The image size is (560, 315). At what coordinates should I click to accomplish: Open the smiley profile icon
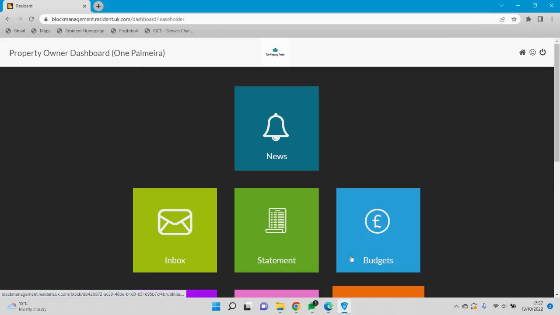(532, 52)
